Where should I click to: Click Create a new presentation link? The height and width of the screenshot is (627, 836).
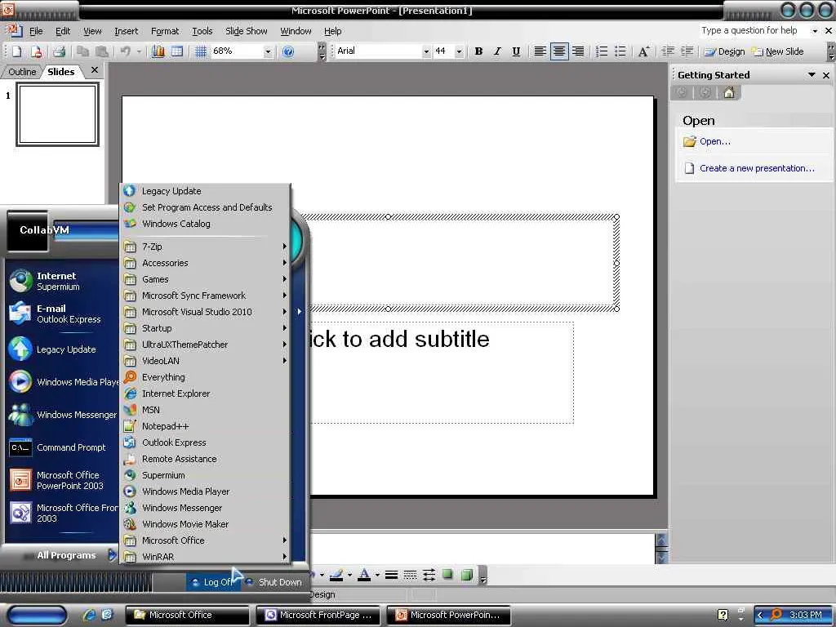click(757, 168)
